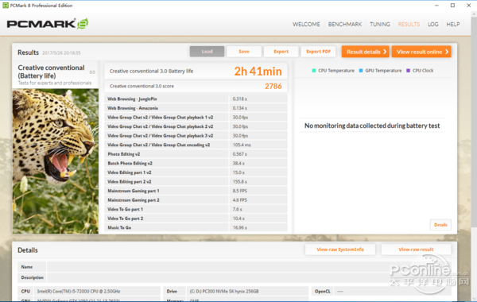
Task: Click View raw result
Action: [x=416, y=250]
